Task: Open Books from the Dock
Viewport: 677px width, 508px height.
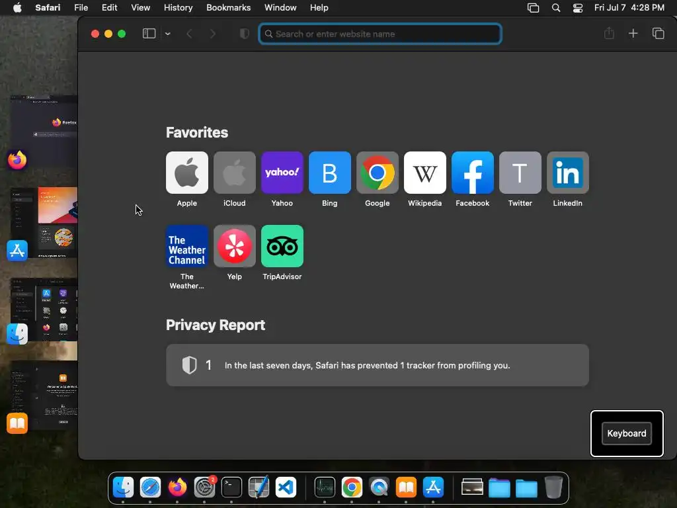Action: [x=406, y=487]
